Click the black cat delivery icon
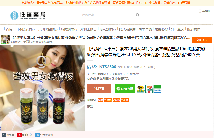 point(141,89)
